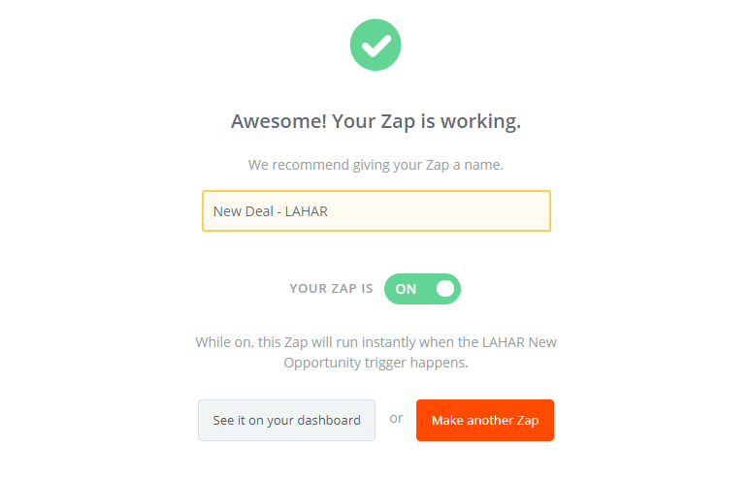Screen dimensions: 752x477
Task: Click the text 'New Deal - LAHAR'
Action: coord(271,211)
